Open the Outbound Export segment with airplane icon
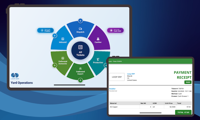Viewport: 200px width, 120px height. (80, 71)
